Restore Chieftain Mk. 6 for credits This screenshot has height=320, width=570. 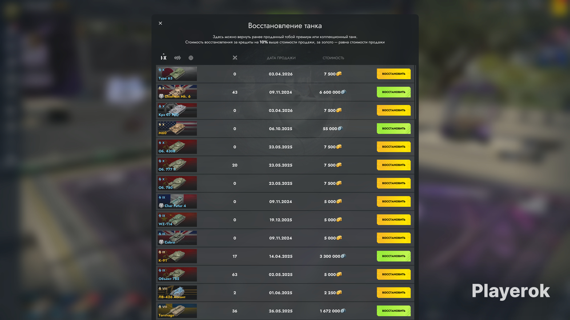(x=394, y=92)
